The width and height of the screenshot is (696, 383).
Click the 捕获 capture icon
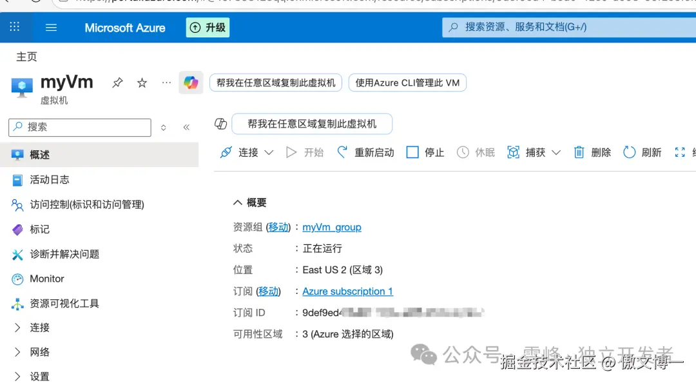514,152
